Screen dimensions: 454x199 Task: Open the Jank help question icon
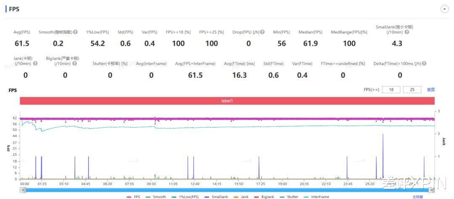pyautogui.click(x=35, y=63)
